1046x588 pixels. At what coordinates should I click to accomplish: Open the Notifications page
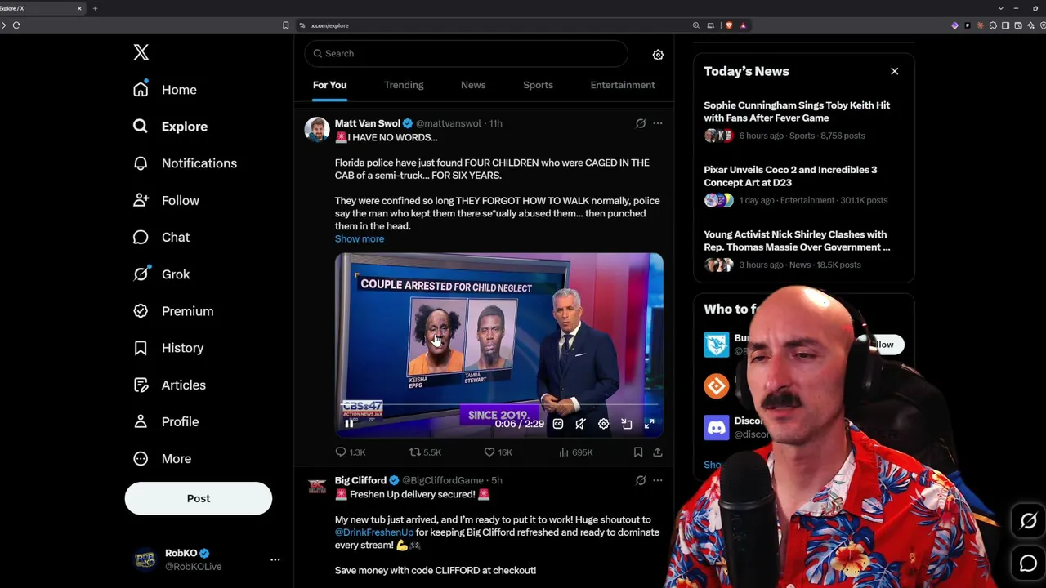click(185, 163)
